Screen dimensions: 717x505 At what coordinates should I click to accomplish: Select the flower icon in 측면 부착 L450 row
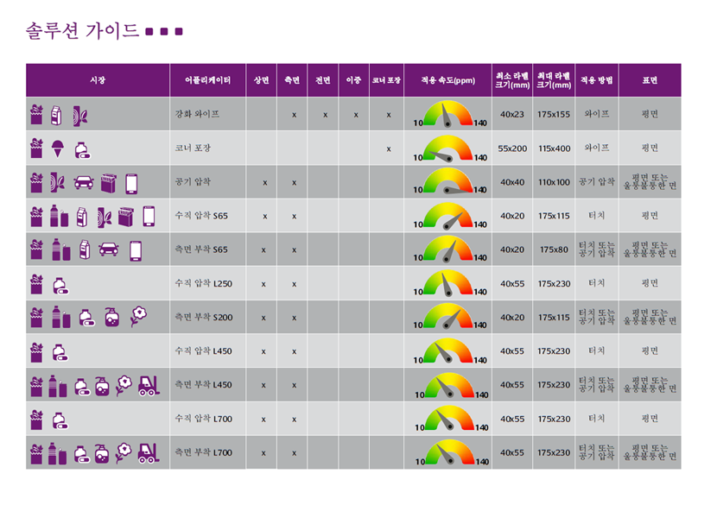(124, 386)
